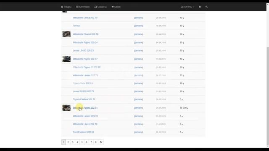
Task: Open (детали) for Mitsubishi Libero 202.70
Action: (138, 124)
